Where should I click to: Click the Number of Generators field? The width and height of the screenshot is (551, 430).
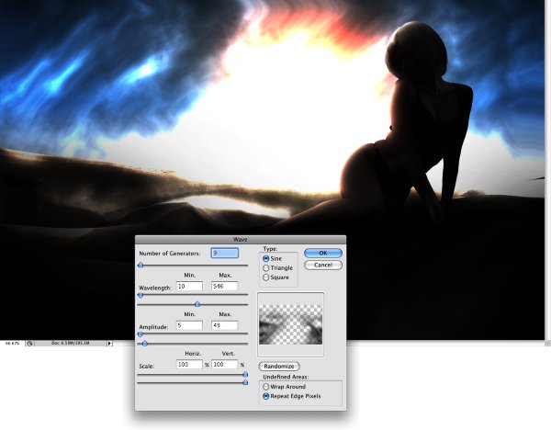pos(225,254)
